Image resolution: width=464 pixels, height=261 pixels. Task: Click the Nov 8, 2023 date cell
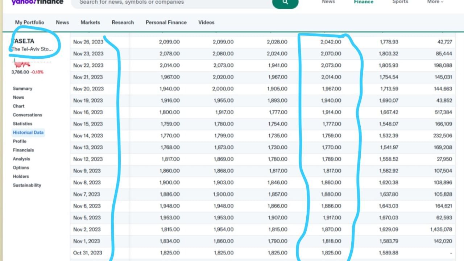(x=87, y=182)
